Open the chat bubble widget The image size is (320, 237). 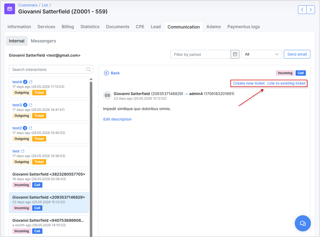[303, 223]
